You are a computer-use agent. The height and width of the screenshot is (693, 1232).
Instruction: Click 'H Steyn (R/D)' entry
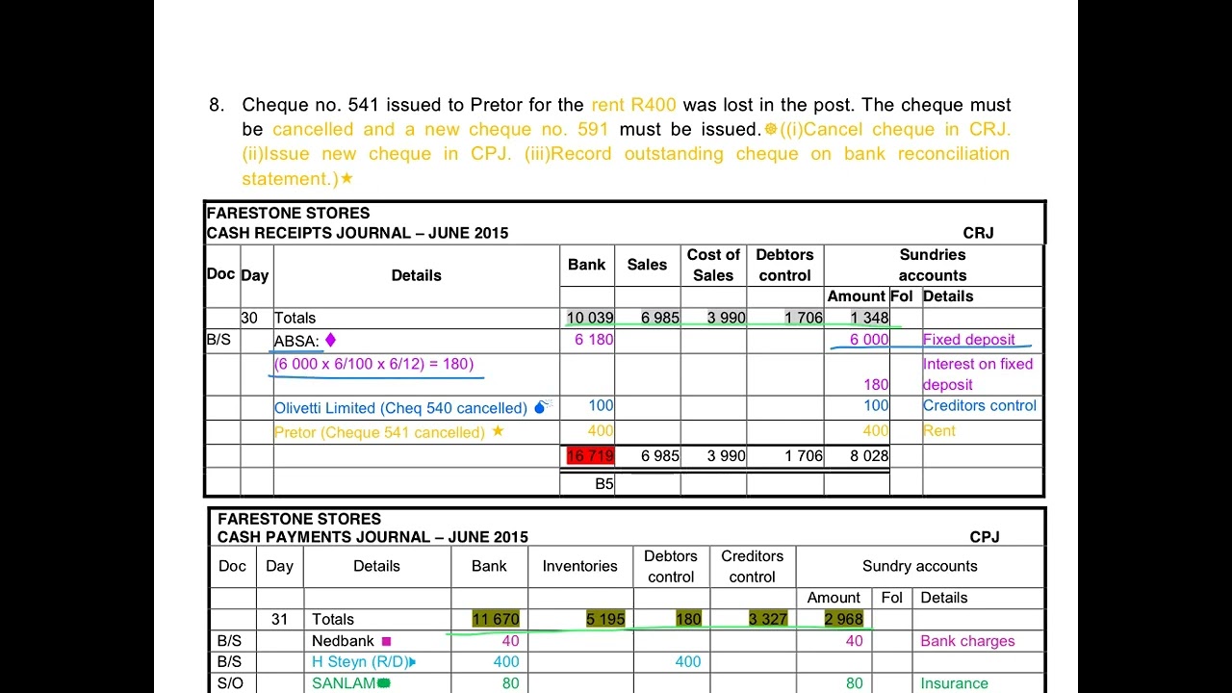(x=359, y=662)
